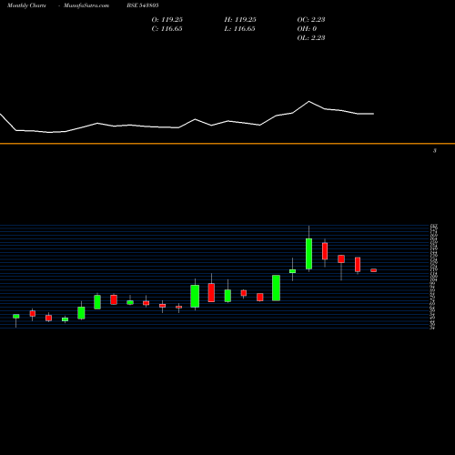Click the MunafaSutra.com label
This screenshot has height=455, width=455.
86,5
